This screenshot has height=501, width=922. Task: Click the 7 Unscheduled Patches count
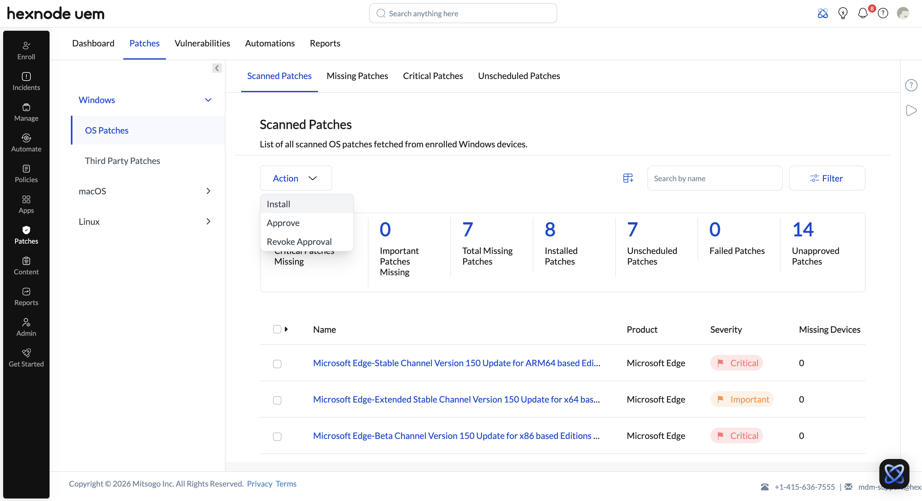click(632, 229)
